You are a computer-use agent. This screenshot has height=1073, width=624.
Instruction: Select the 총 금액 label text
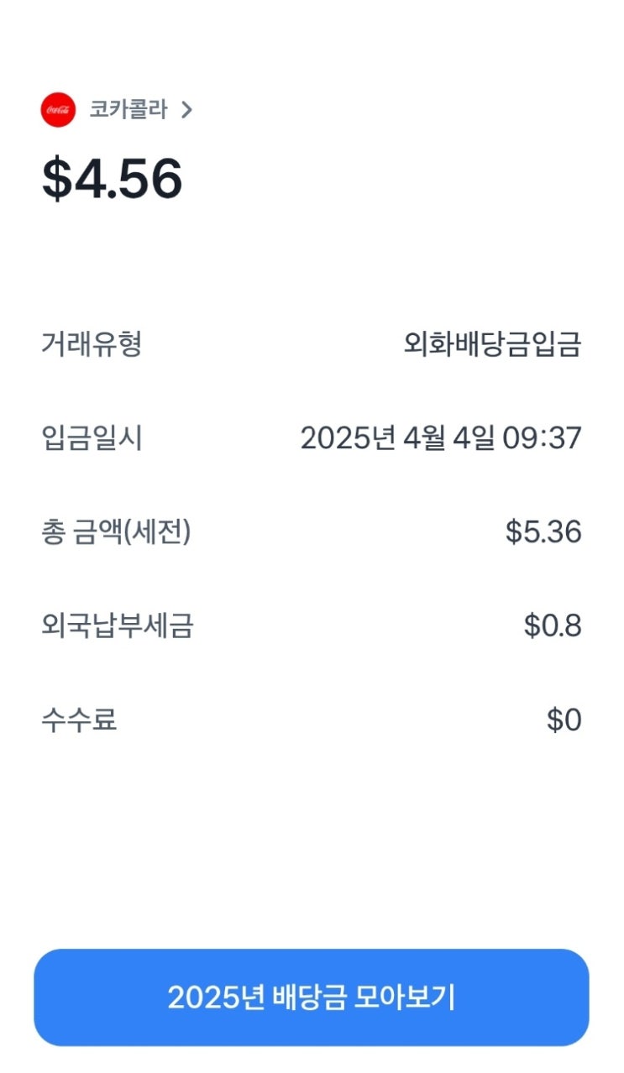click(x=81, y=532)
